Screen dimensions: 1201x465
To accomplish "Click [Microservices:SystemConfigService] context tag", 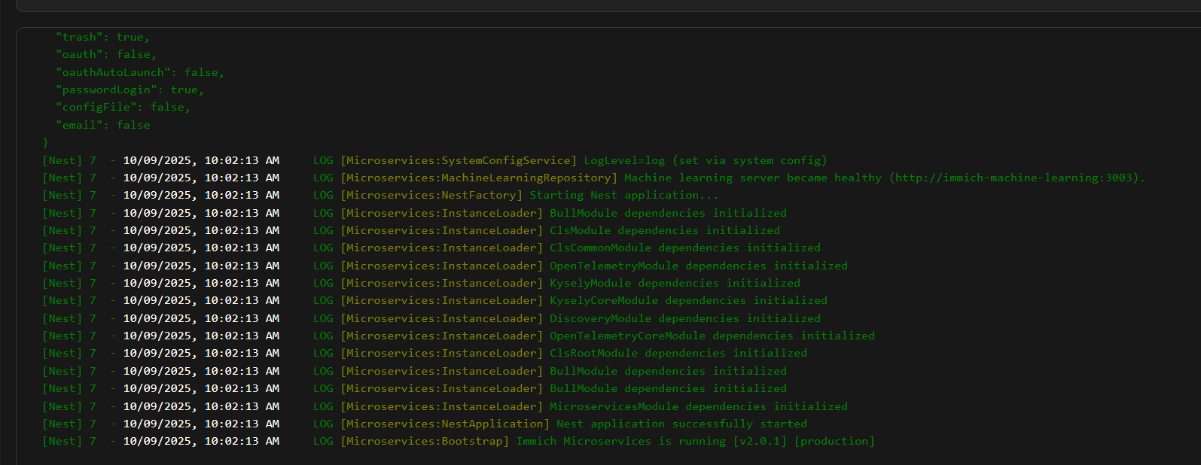I will [x=459, y=160].
